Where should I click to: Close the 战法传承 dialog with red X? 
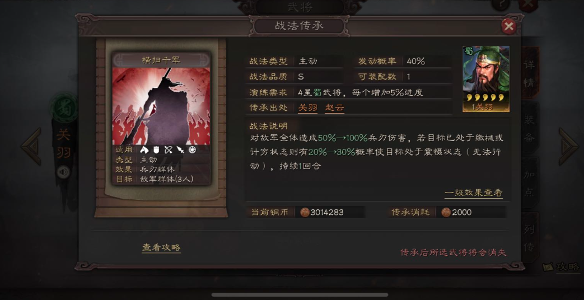point(508,26)
